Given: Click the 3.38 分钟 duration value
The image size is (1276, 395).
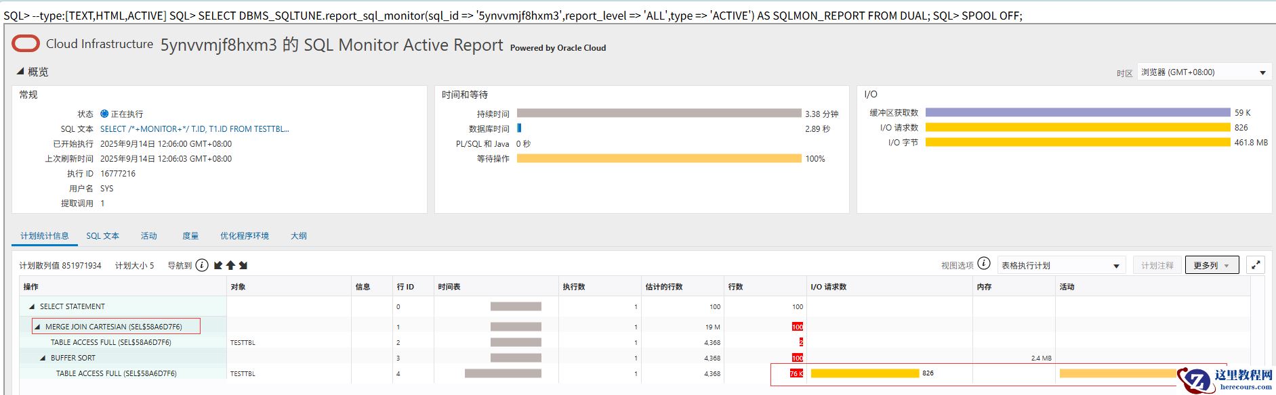Looking at the screenshot, I should point(822,114).
